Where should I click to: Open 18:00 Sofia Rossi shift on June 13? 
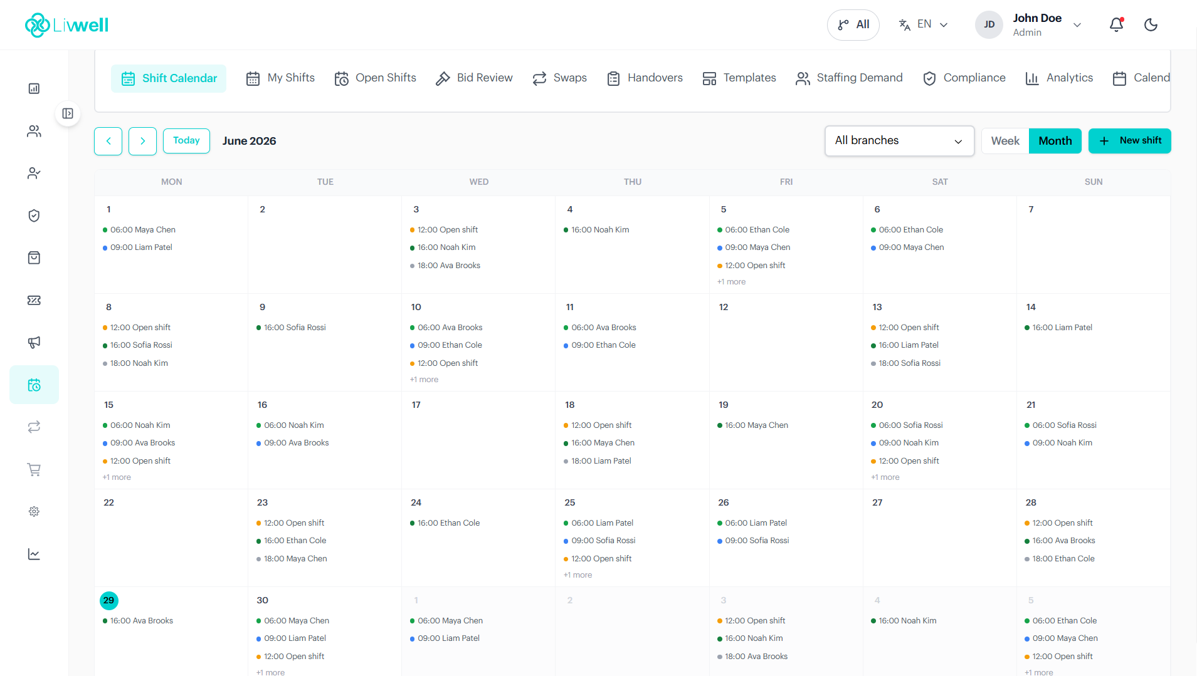[905, 363]
